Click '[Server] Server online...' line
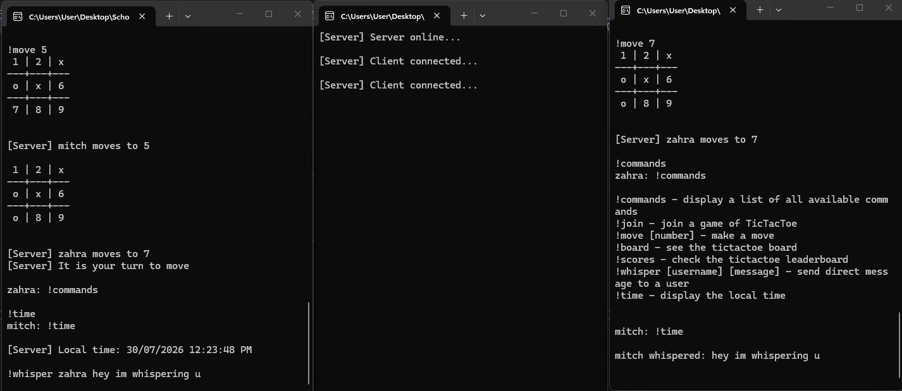This screenshot has height=391, width=902. point(390,37)
